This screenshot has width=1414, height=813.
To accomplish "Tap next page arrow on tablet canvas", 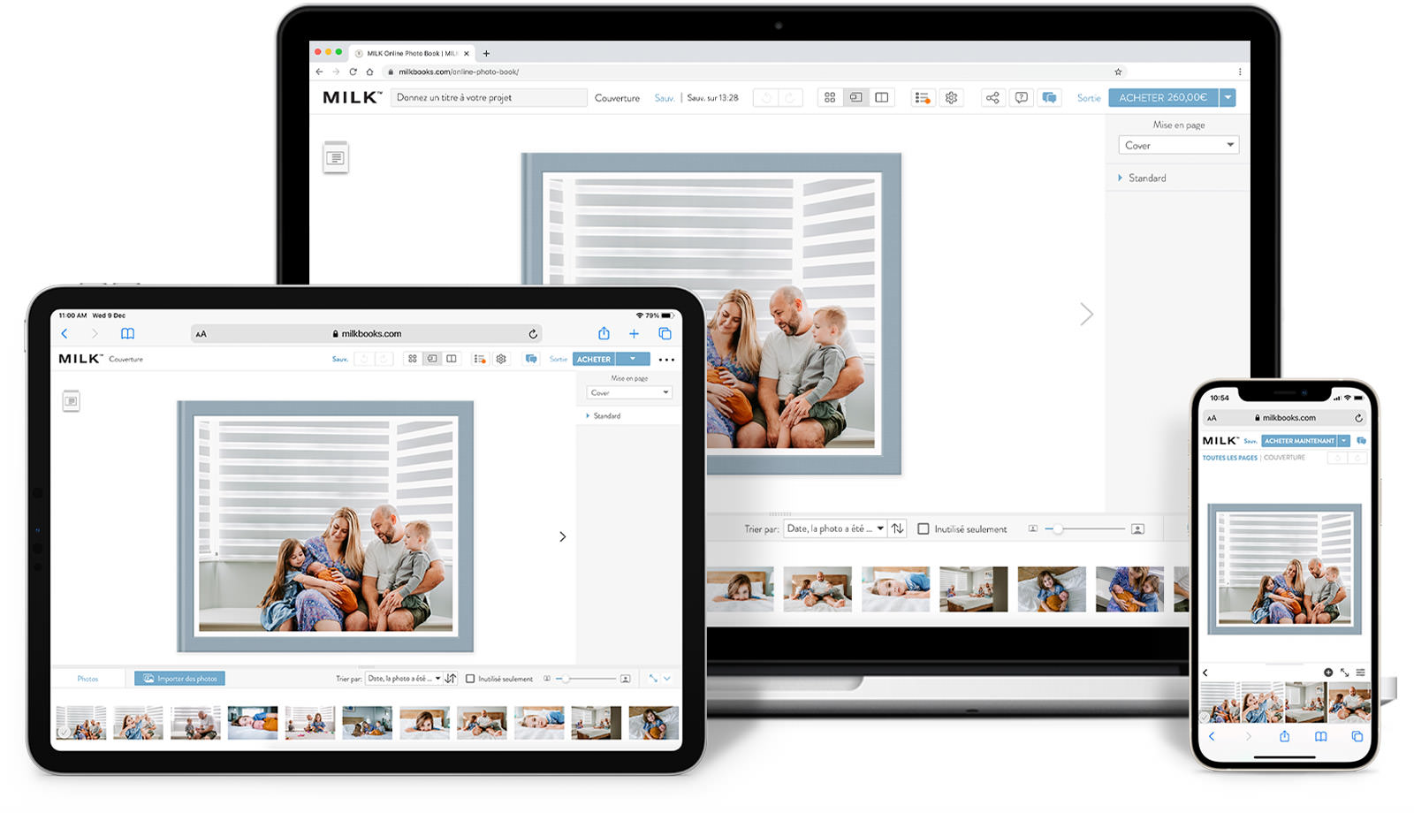I will (x=562, y=536).
